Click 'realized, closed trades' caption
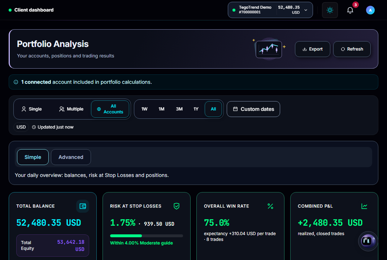The height and width of the screenshot is (260, 387). point(321,234)
